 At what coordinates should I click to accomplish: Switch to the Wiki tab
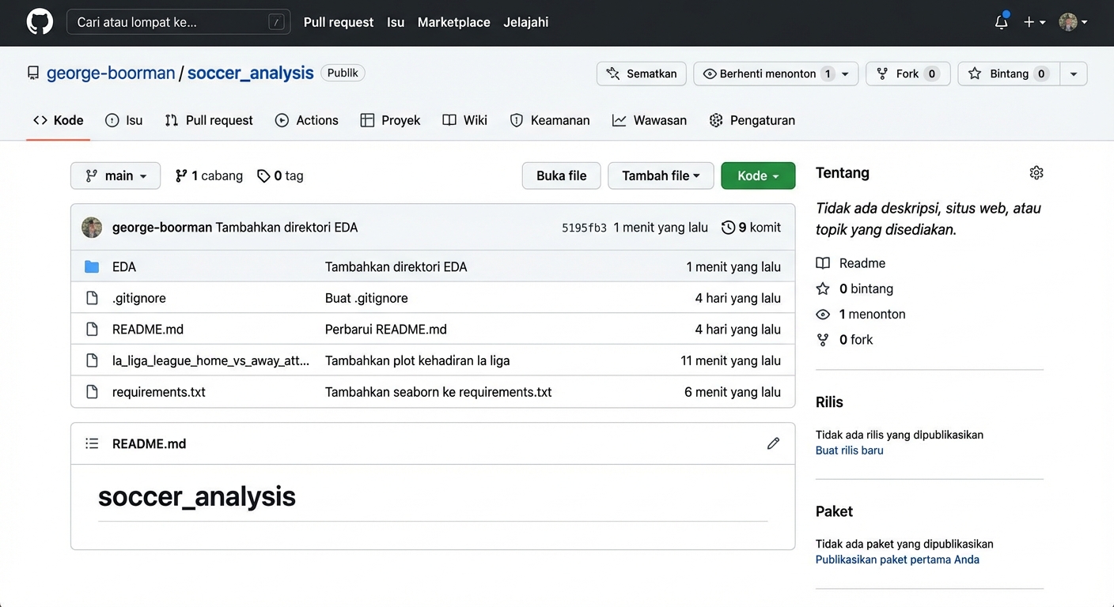click(465, 120)
